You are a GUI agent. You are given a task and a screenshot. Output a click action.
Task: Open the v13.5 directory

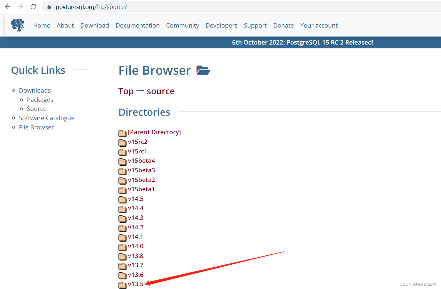pos(136,284)
